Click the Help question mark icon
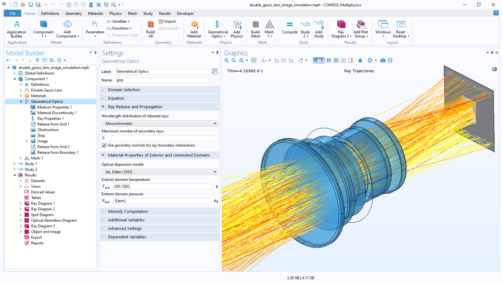 [496, 13]
